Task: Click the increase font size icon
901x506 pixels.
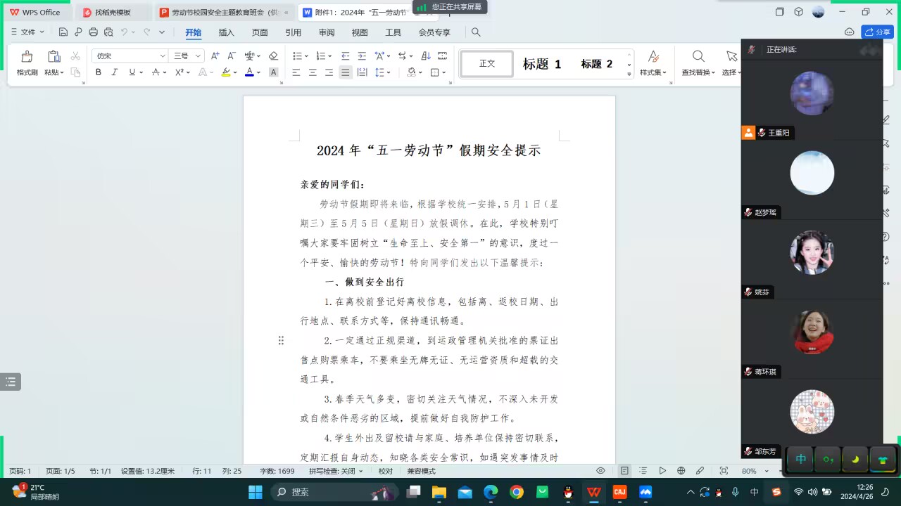Action: pos(215,56)
